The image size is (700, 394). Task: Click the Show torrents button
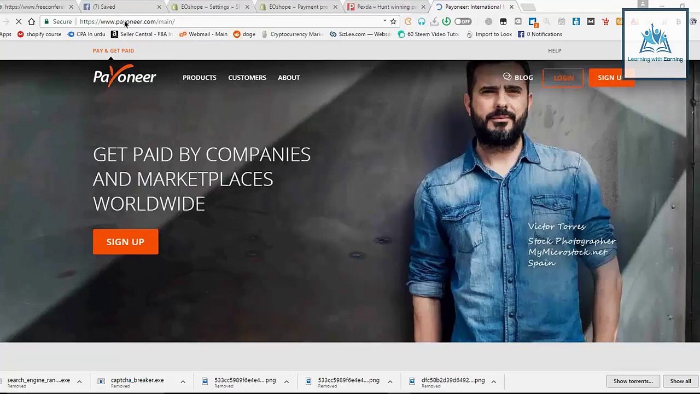pos(633,381)
